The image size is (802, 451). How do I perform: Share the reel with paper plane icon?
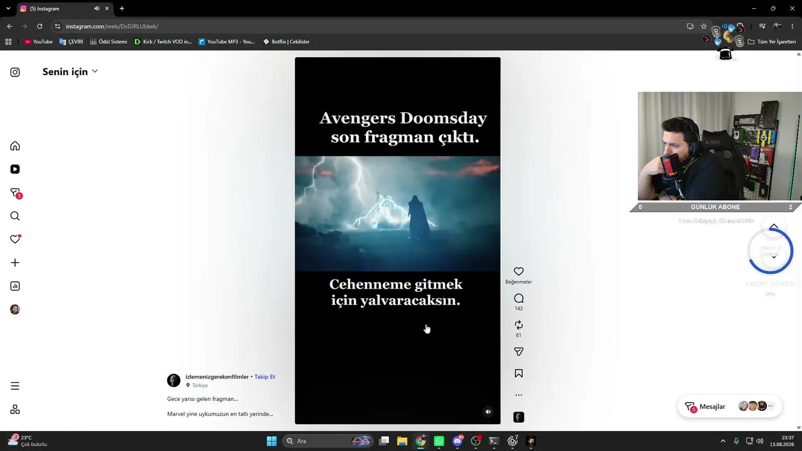[519, 352]
